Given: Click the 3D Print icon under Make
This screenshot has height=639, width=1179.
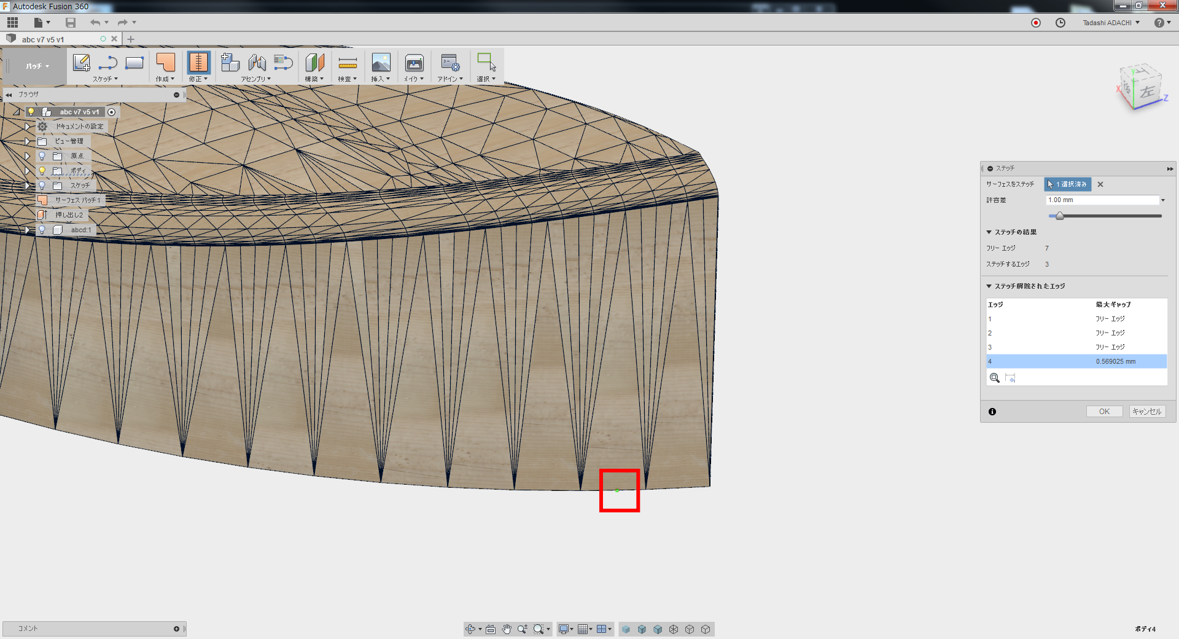Looking at the screenshot, I should click(x=414, y=63).
